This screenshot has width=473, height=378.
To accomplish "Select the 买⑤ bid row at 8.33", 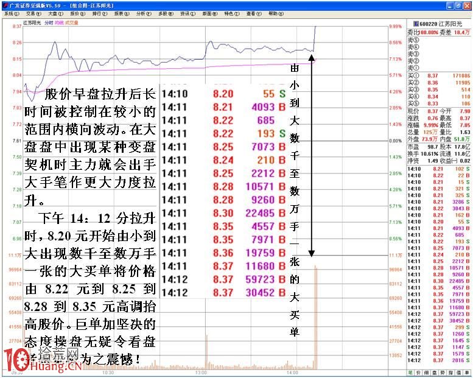I will click(x=439, y=103).
